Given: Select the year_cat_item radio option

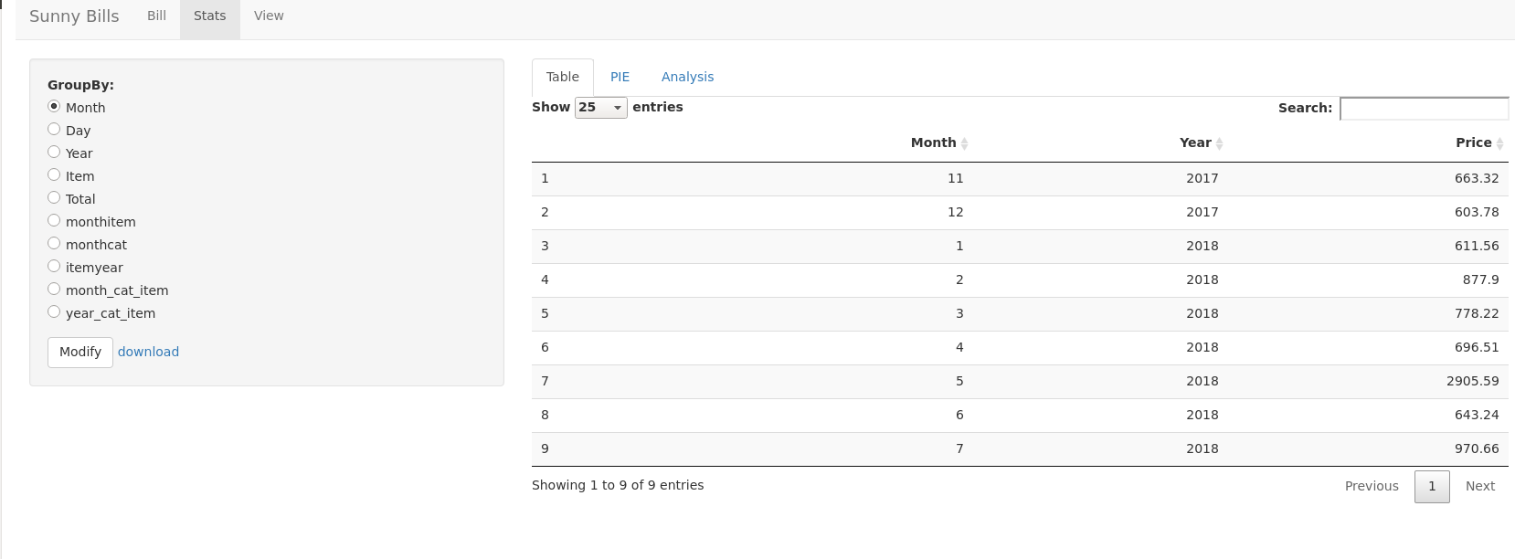Looking at the screenshot, I should point(54,311).
